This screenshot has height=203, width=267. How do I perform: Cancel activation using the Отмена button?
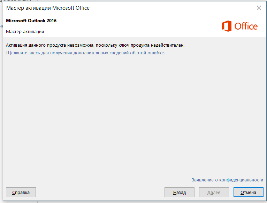[248, 192]
